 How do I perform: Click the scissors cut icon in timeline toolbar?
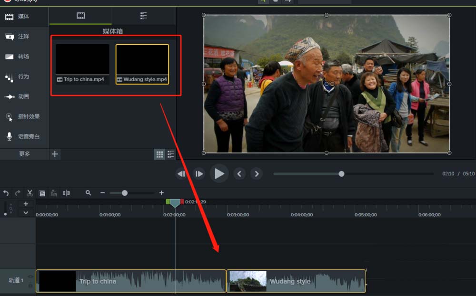[30, 193]
